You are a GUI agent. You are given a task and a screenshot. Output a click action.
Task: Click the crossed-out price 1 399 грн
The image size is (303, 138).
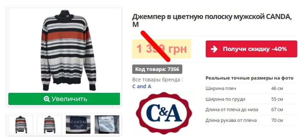pos(162,49)
